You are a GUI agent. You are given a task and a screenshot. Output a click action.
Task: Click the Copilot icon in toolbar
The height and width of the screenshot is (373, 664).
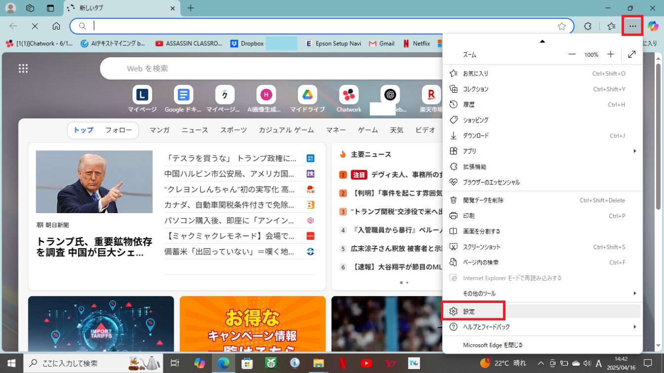pyautogui.click(x=653, y=26)
